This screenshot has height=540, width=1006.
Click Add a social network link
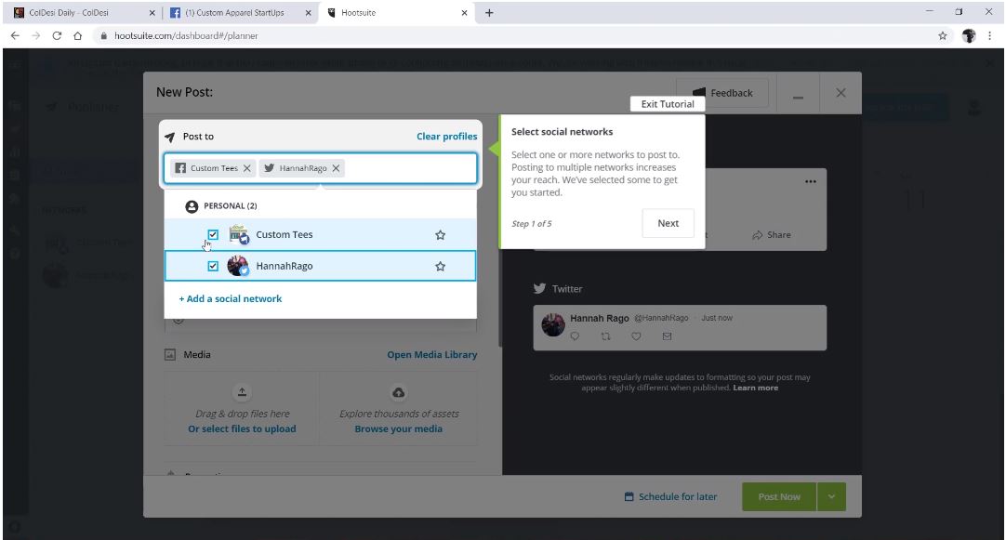[x=231, y=299]
